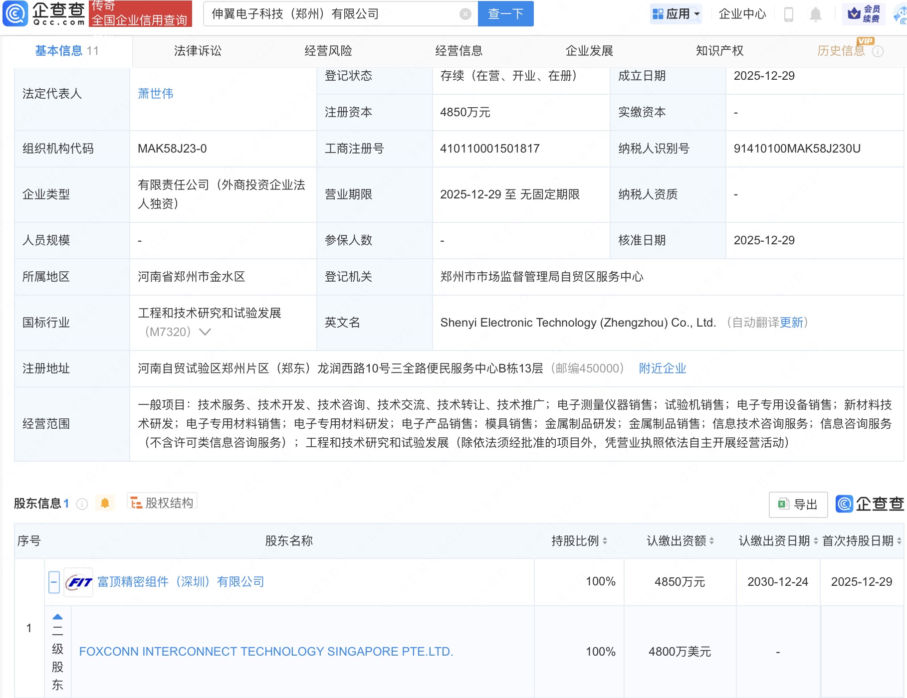The height and width of the screenshot is (698, 907).
Task: Click info icon next to 历史信息
Action: [878, 51]
